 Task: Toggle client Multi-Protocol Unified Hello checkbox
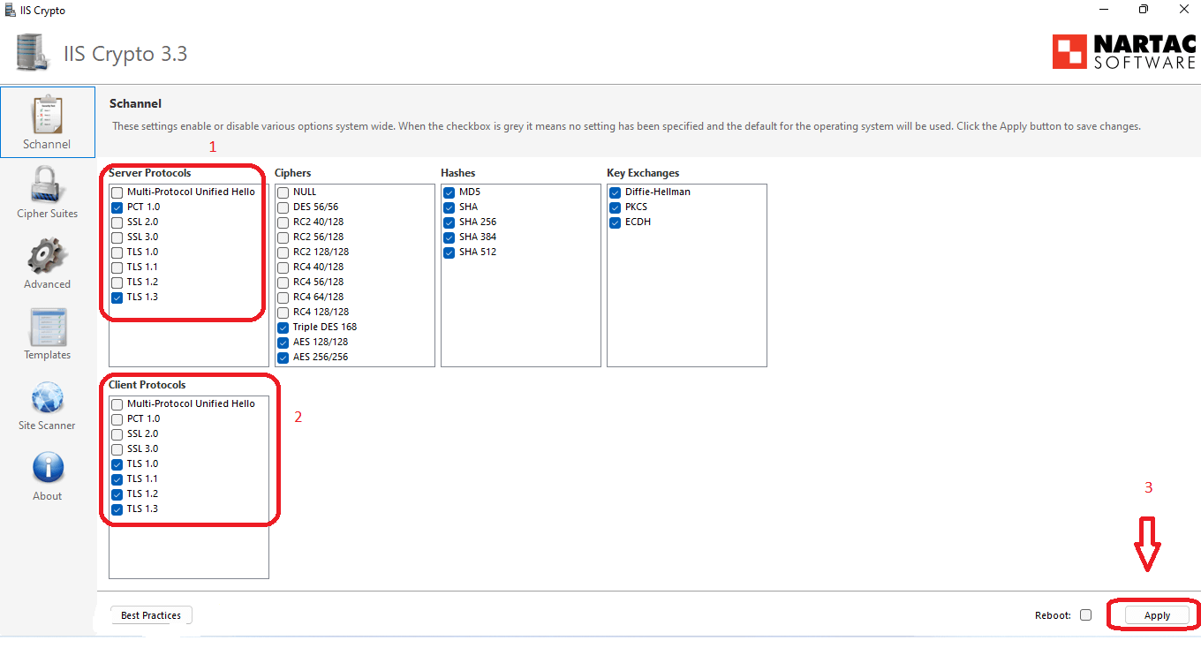[117, 403]
